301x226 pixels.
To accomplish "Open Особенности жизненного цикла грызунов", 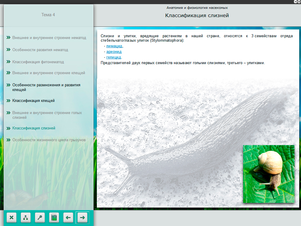I will coord(49,140).
